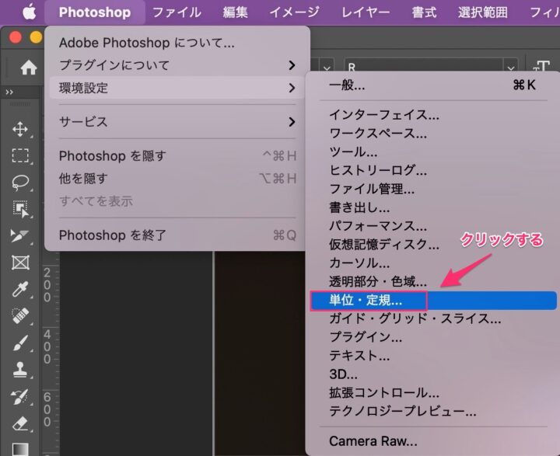Open ヒストリーログ preferences
This screenshot has width=560, height=456.
[x=433, y=171]
